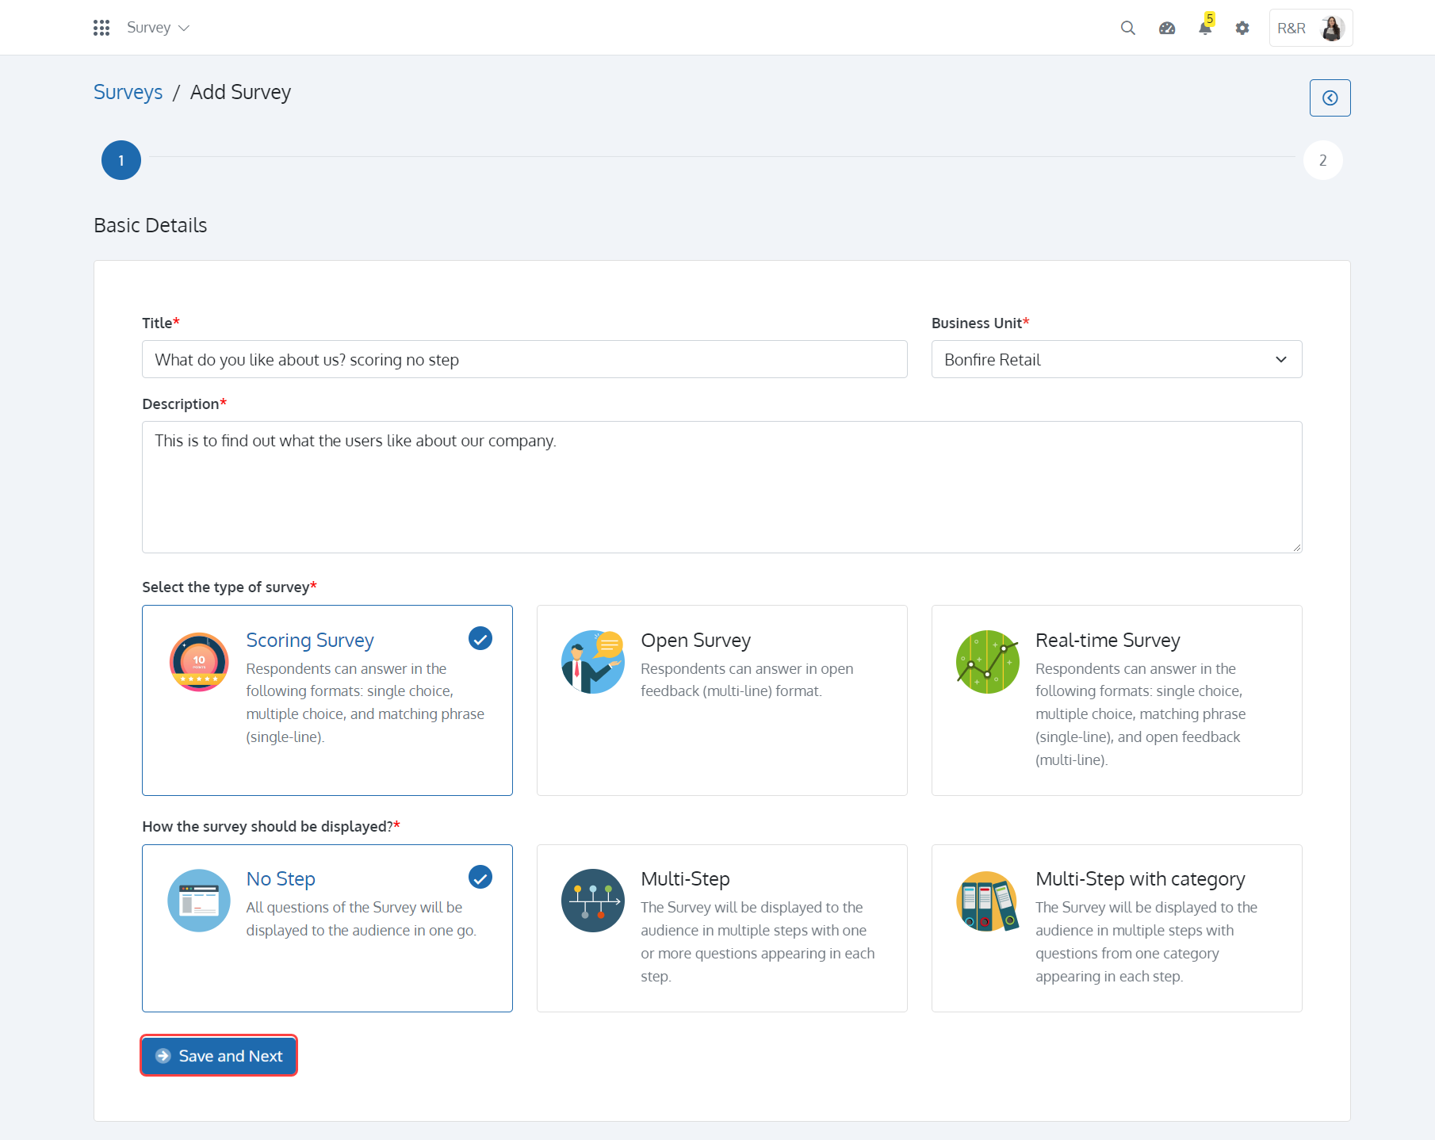Click into the Title input field
The image size is (1435, 1140).
click(x=524, y=359)
